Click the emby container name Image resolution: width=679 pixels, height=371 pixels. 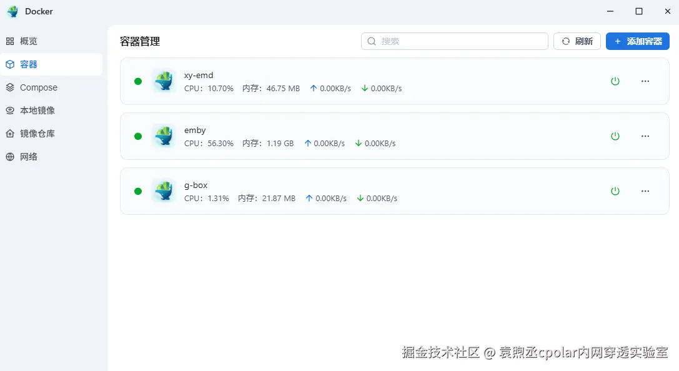[195, 131]
